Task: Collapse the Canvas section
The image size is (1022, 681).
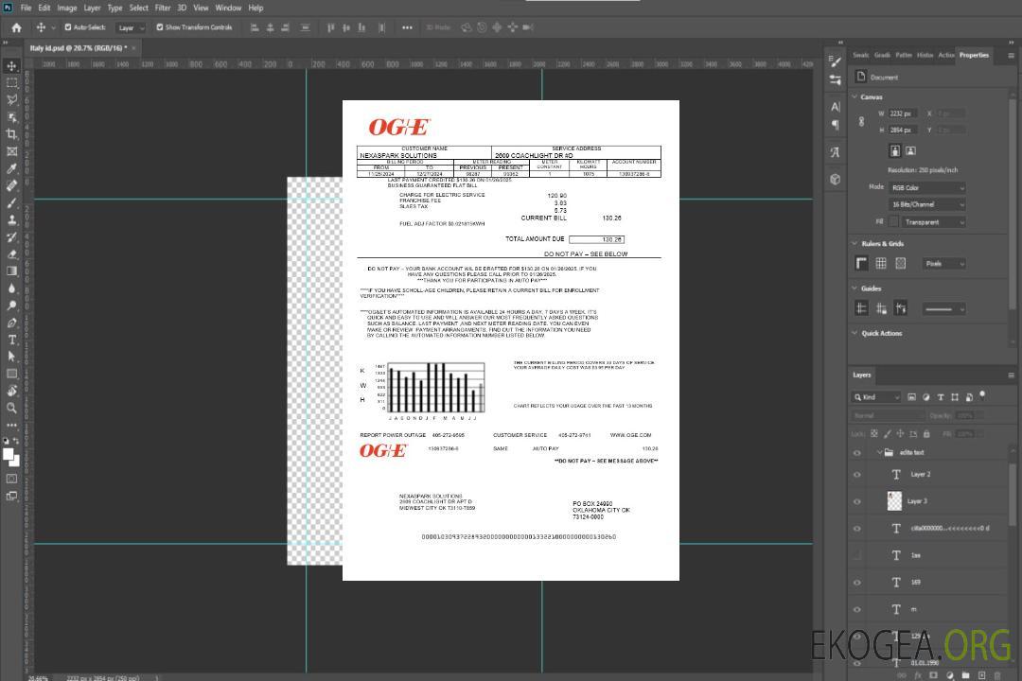Action: point(855,96)
